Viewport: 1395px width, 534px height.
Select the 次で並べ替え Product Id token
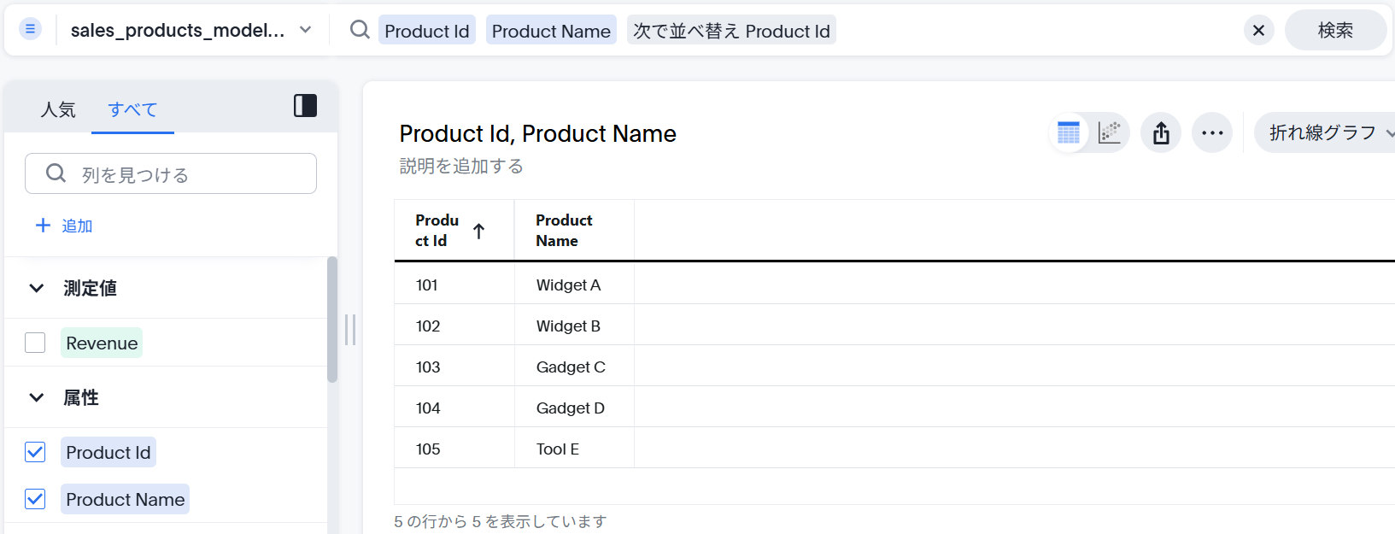pyautogui.click(x=731, y=31)
